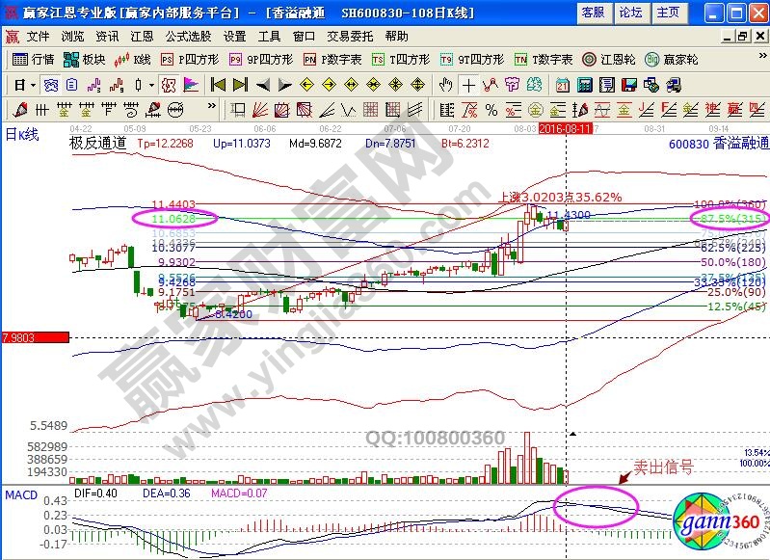Open the calendar icon in toolbar

561,84
